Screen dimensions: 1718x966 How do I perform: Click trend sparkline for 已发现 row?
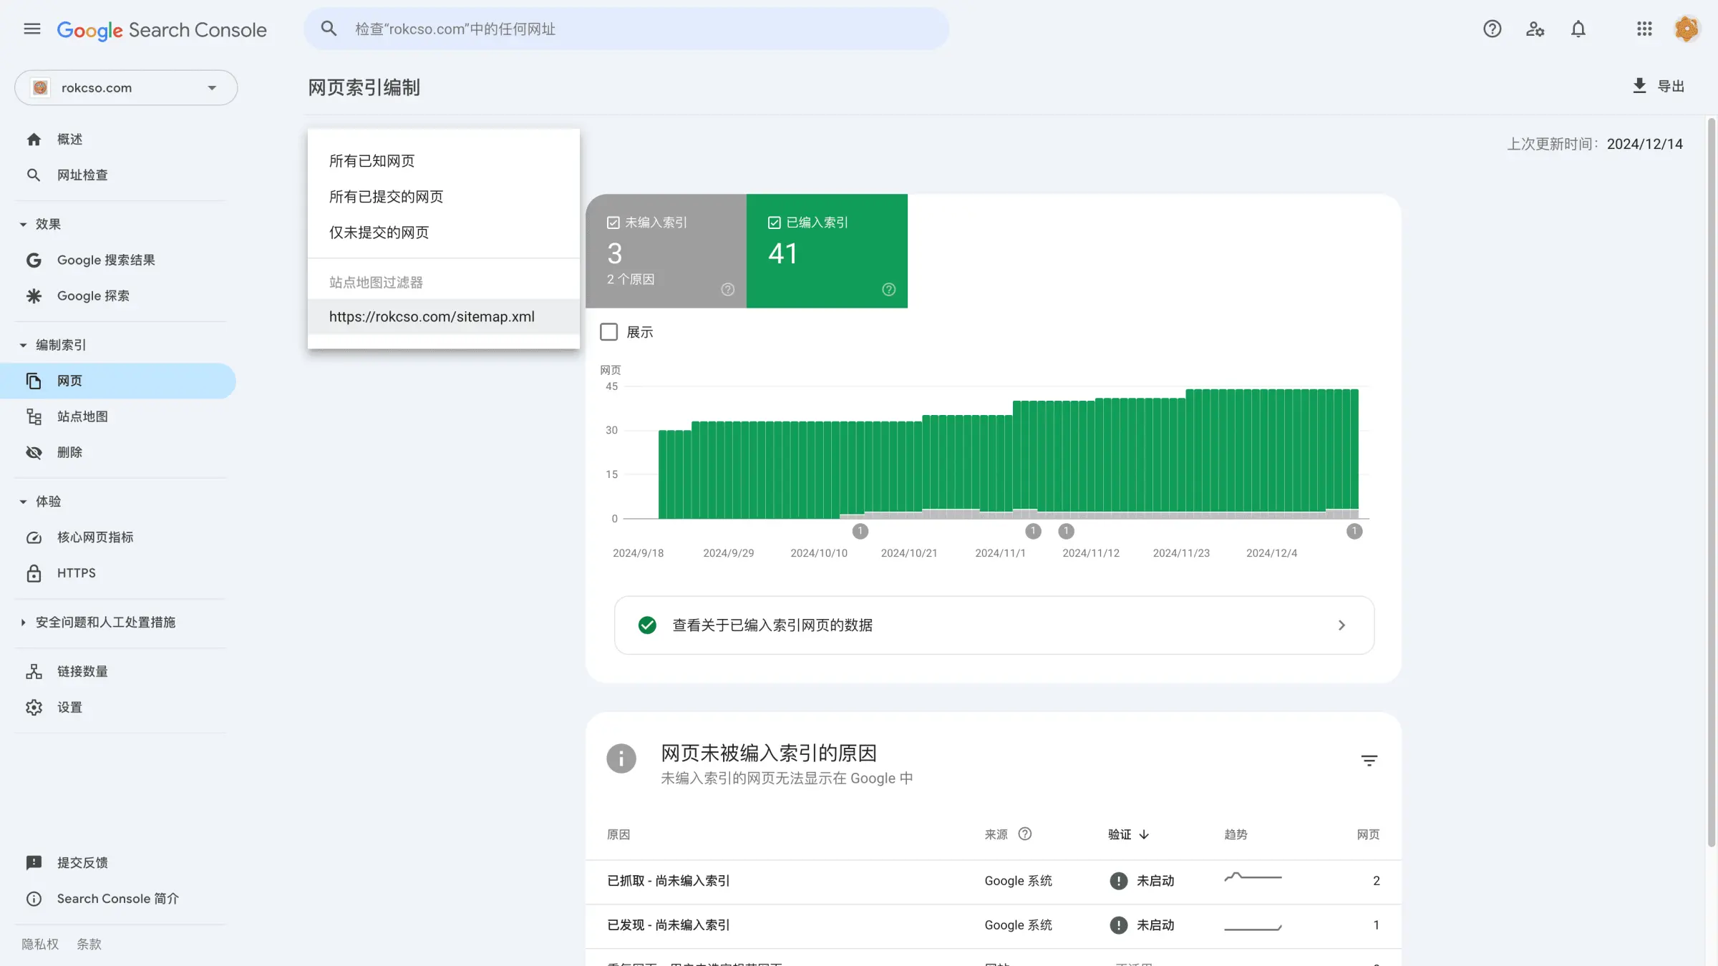(x=1253, y=927)
